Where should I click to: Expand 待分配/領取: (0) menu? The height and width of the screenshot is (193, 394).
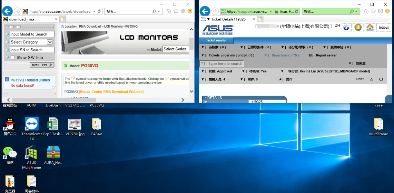point(297,47)
